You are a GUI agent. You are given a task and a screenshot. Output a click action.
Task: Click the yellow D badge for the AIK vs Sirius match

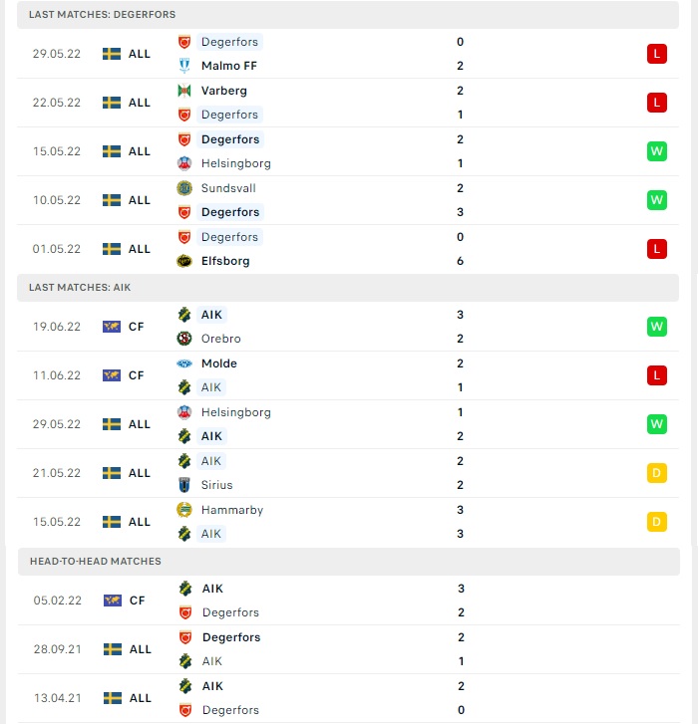(657, 473)
